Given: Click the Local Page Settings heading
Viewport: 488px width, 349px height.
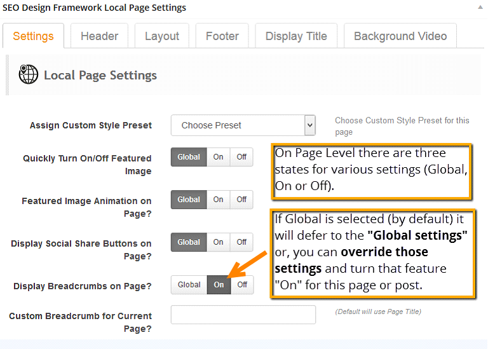Looking at the screenshot, I should 100,76.
